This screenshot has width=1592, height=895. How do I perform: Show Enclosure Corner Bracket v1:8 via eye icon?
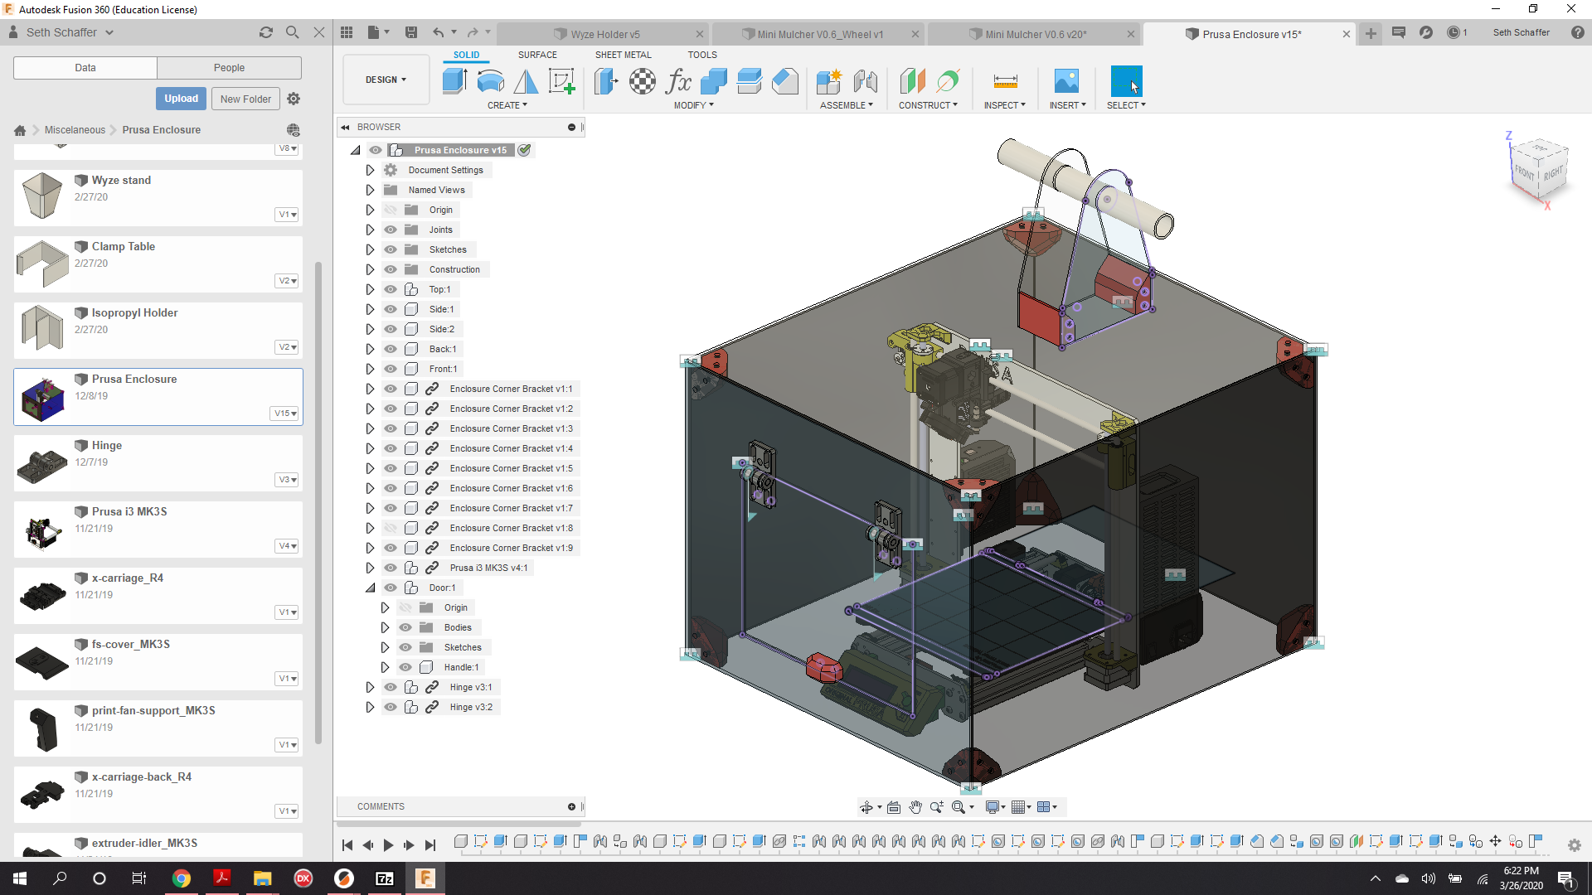click(x=390, y=528)
